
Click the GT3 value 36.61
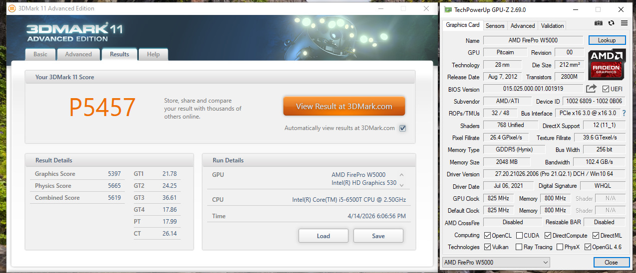tap(169, 198)
